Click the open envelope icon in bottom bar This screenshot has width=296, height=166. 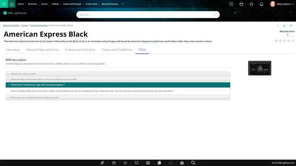point(182,163)
